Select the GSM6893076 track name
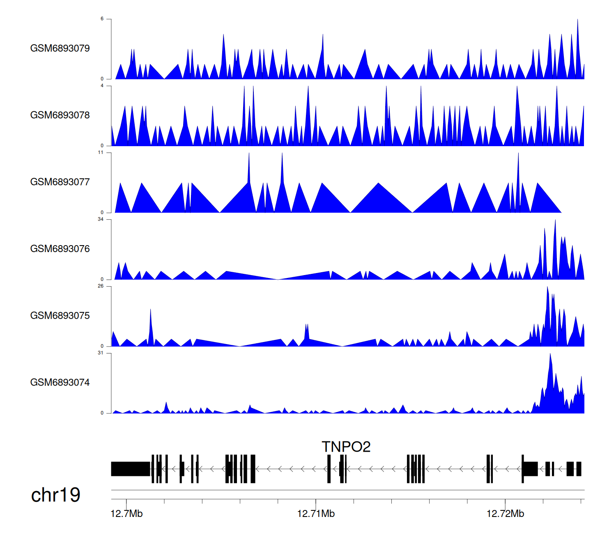 point(60,249)
